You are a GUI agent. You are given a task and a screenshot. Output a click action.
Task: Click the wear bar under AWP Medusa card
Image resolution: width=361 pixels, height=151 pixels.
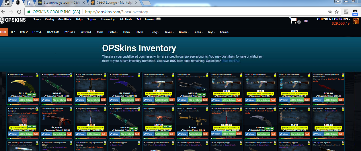click(x=192, y=105)
